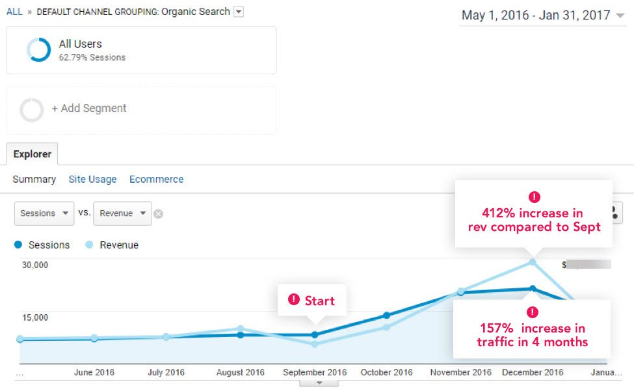Switch to the Ecommerce view

pyautogui.click(x=156, y=179)
